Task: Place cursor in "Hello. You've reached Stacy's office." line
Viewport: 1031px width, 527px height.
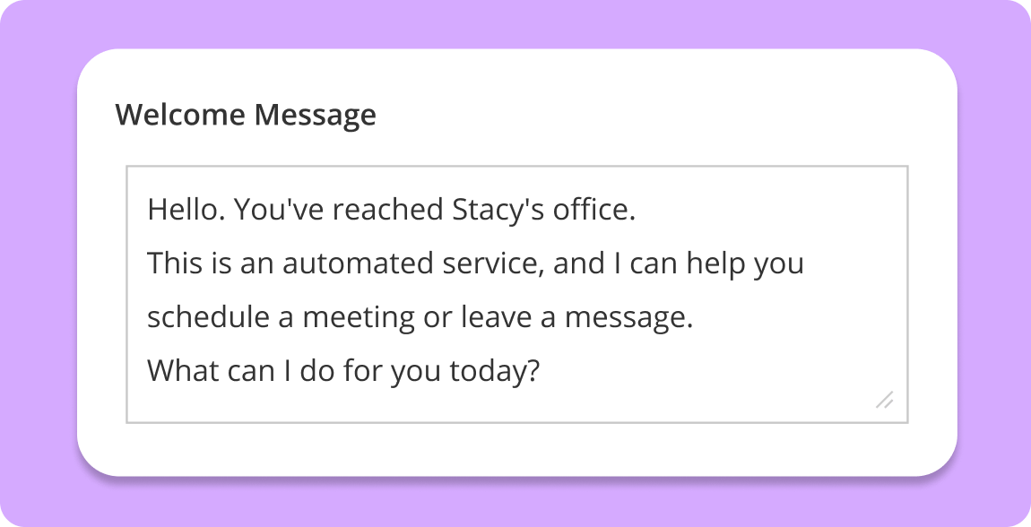Action: (391, 210)
